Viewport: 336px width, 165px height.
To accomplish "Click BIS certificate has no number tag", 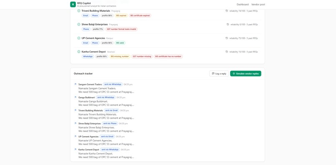I will 168,57.
